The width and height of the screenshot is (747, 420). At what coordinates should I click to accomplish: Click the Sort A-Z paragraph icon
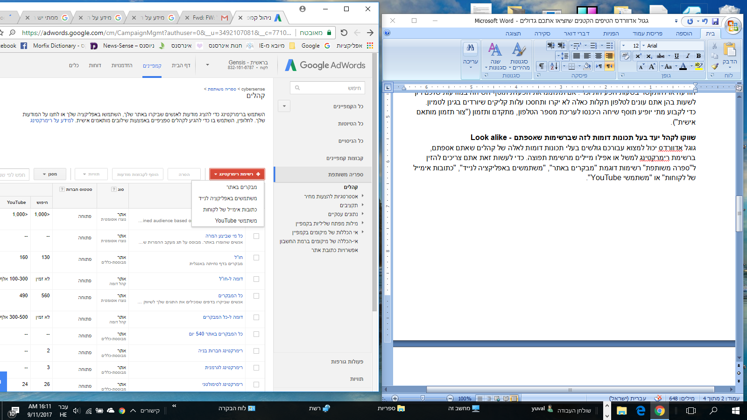click(554, 66)
